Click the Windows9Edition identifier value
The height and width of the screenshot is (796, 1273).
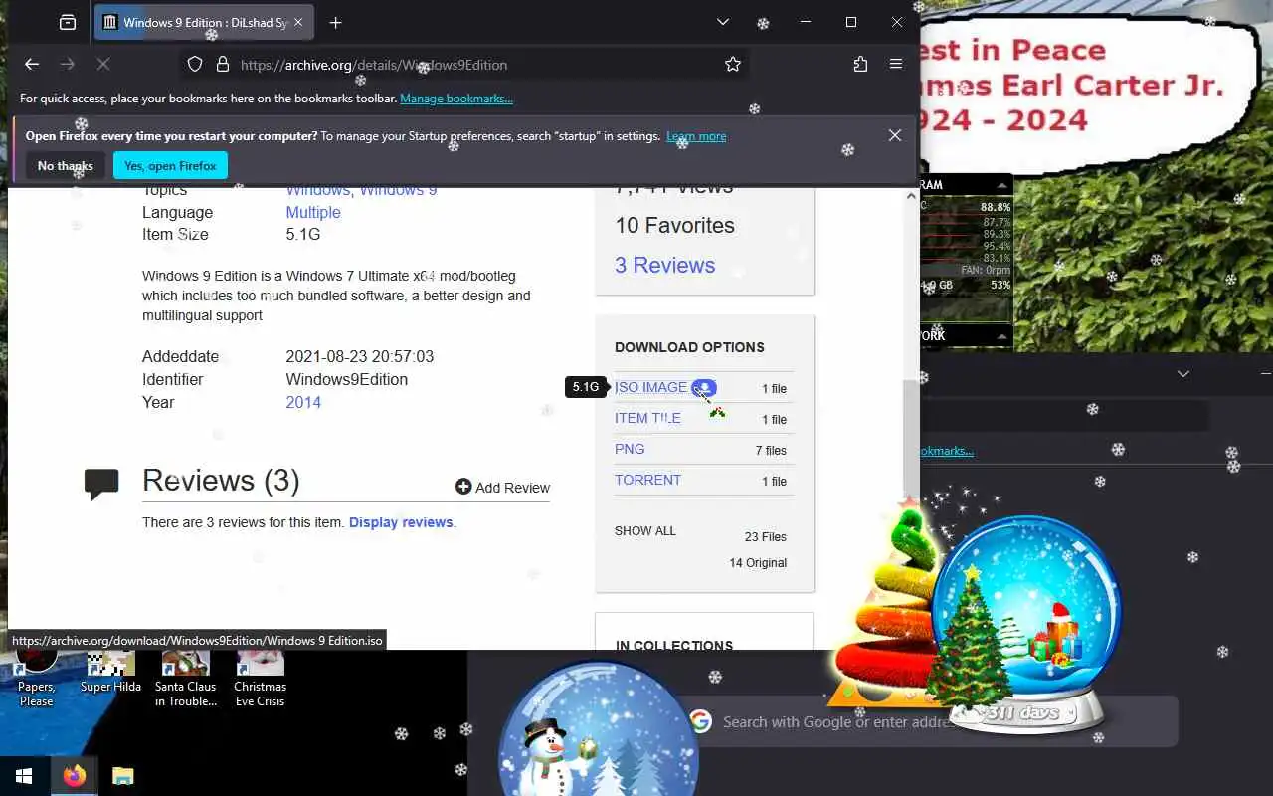346,379
